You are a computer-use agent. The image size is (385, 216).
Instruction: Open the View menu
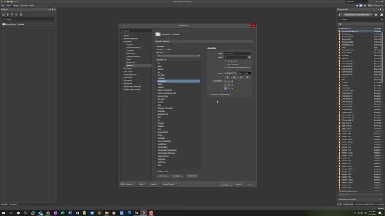pyautogui.click(x=8, y=5)
